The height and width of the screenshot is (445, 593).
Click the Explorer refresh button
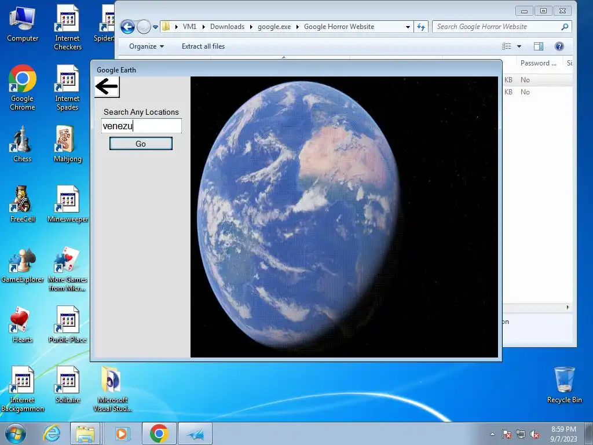click(421, 27)
